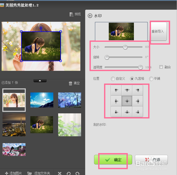This screenshot has height=175, width=177.
Task: Select the blue anime blossom thumbnail
Action: click(x=70, y=100)
